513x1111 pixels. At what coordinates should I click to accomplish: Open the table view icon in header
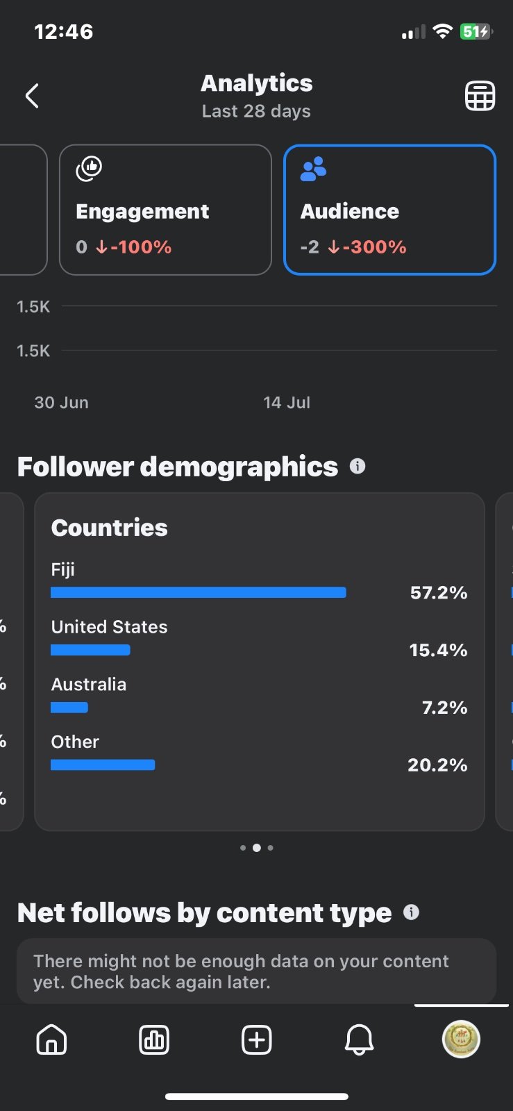click(x=480, y=96)
